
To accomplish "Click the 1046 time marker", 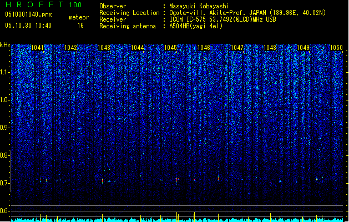I will [204, 48].
